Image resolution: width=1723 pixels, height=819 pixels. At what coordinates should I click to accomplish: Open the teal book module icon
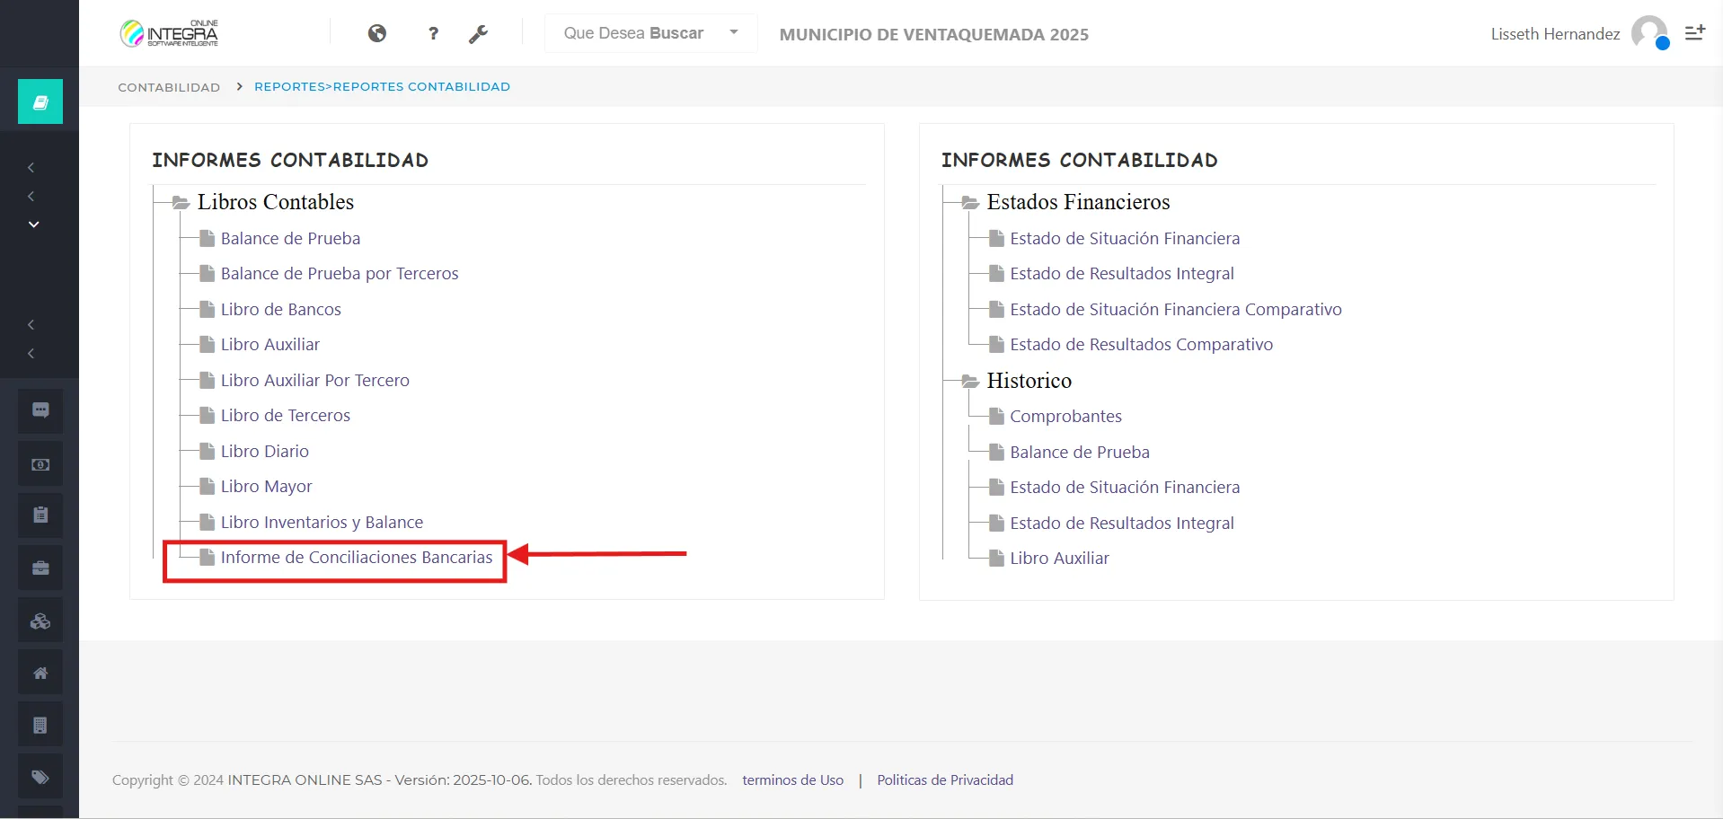pos(40,101)
